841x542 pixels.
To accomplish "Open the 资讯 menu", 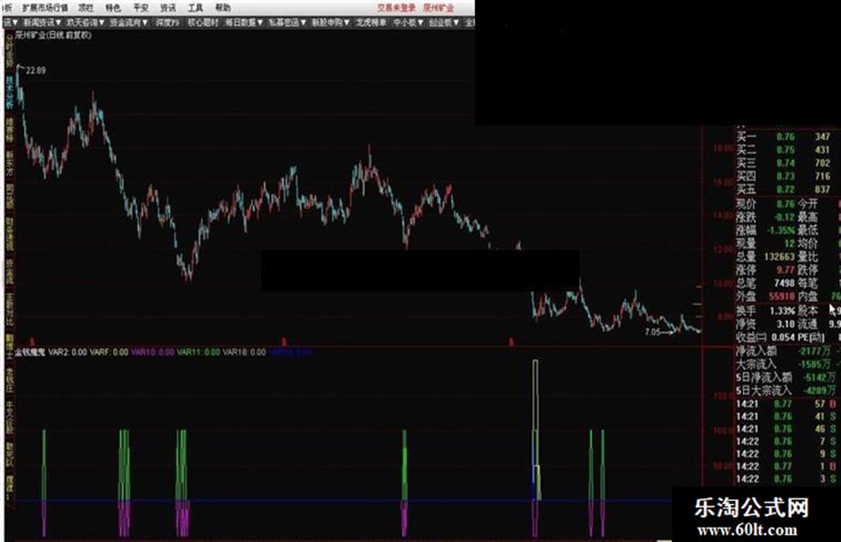I will (168, 7).
